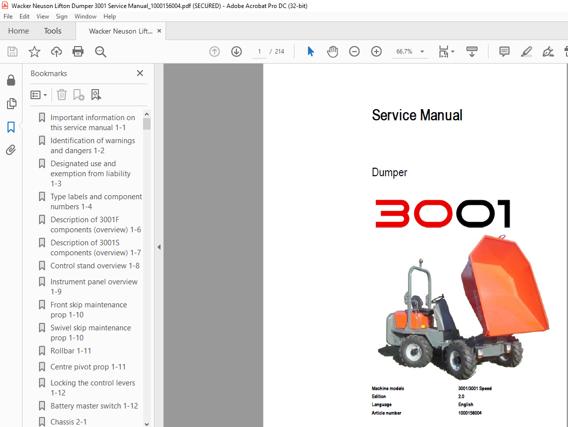The width and height of the screenshot is (568, 427).
Task: Open bookmark Chassis 2-1
Action: 68,421
